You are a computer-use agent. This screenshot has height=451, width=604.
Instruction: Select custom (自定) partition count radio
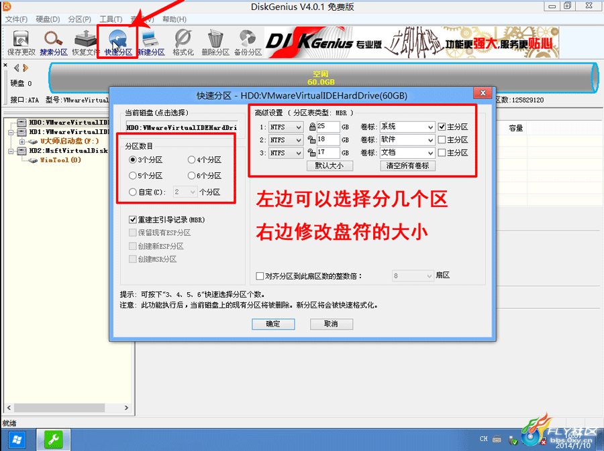[132, 192]
